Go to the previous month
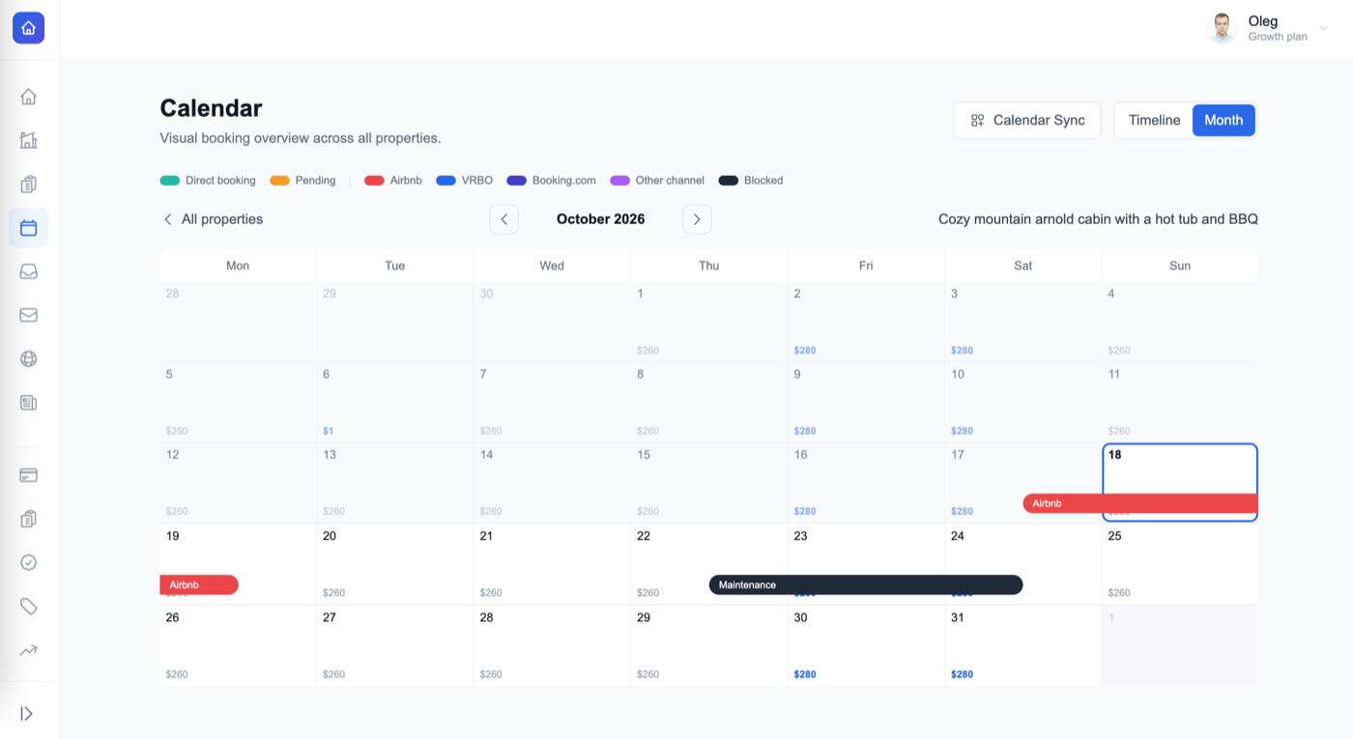 coord(504,219)
